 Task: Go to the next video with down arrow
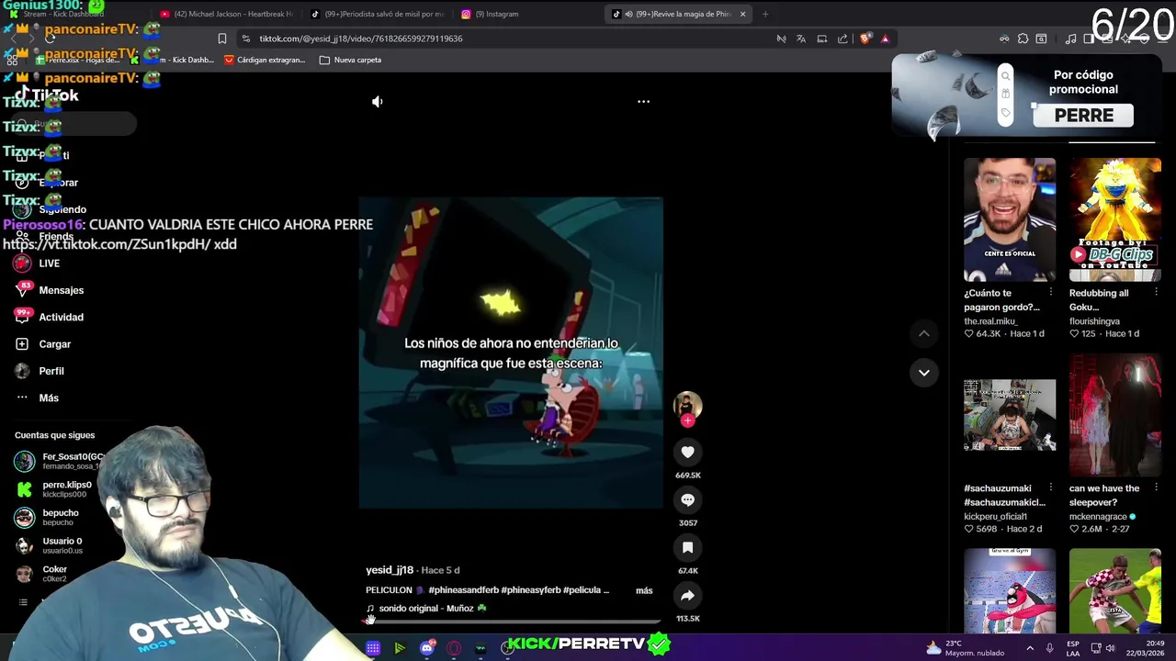923,372
